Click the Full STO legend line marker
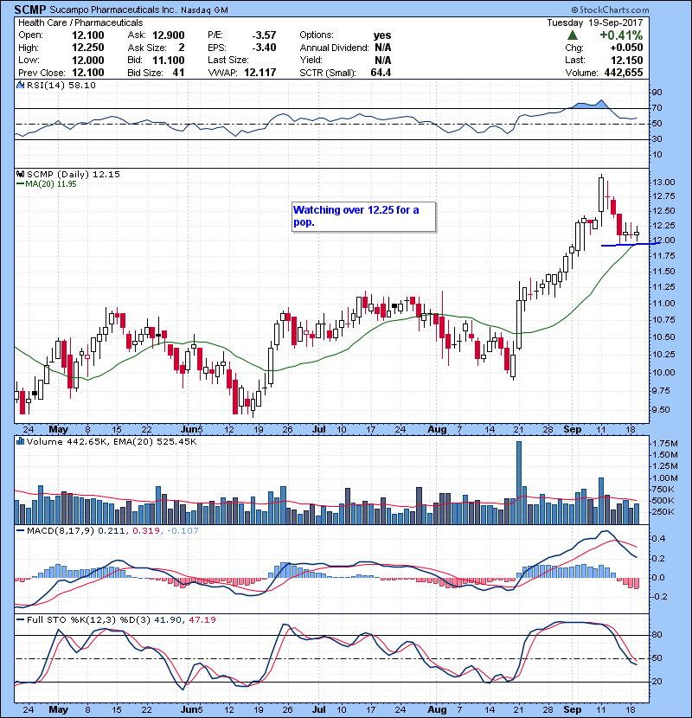The width and height of the screenshot is (692, 718). (20, 620)
